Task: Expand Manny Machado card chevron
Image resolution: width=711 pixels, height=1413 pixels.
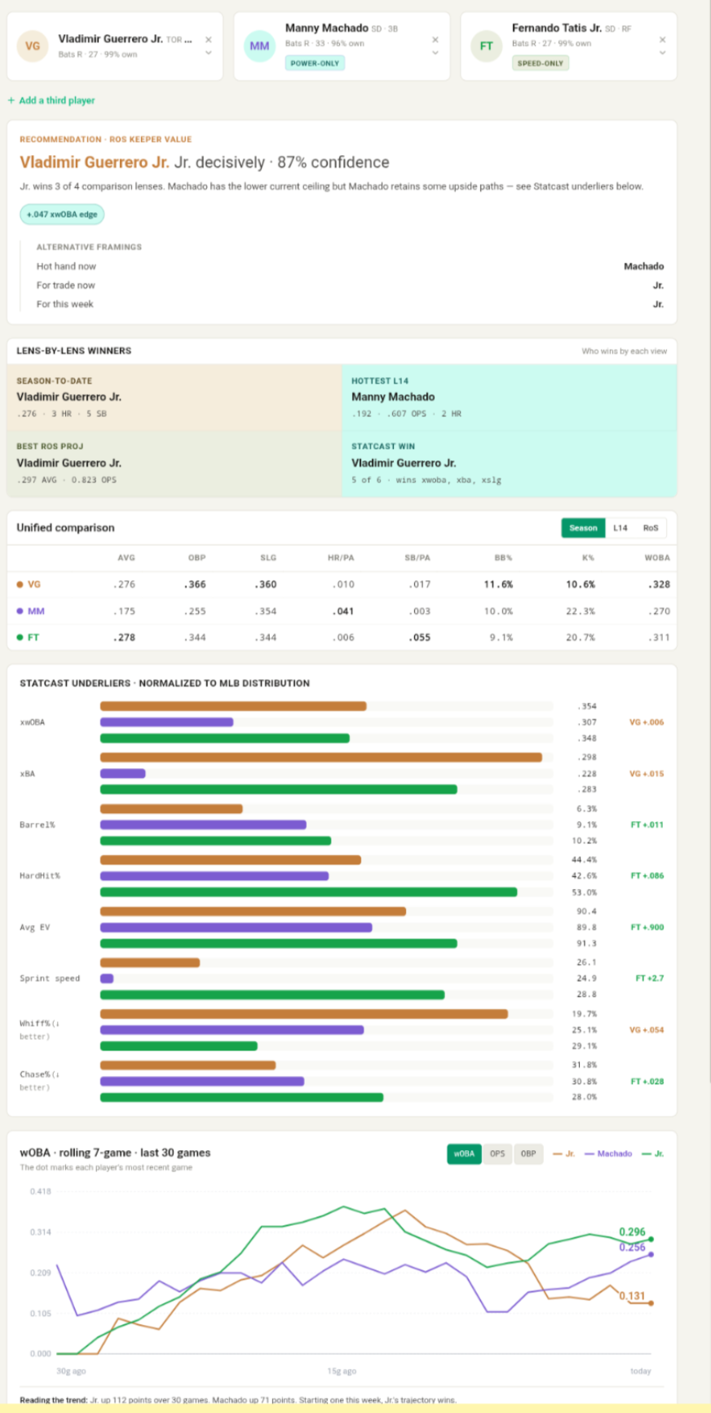Action: click(x=435, y=53)
